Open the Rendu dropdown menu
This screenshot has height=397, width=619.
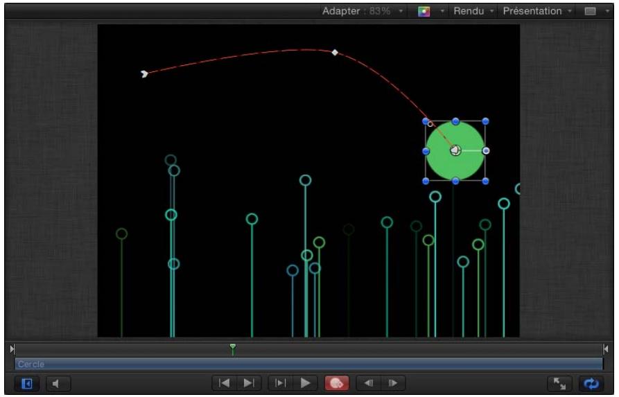tap(473, 11)
